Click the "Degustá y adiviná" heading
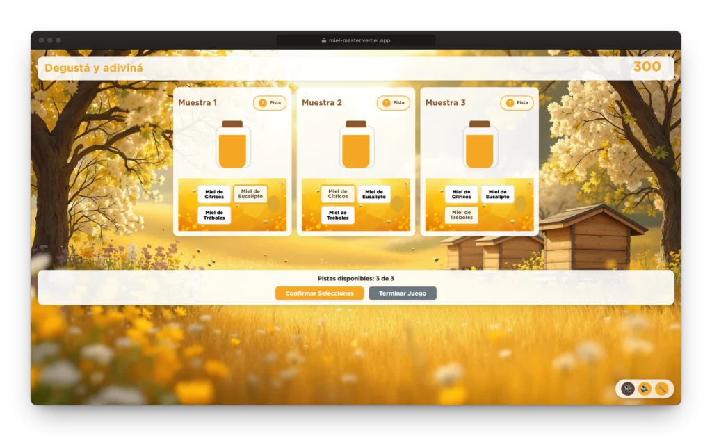This screenshot has width=712, height=436. [x=94, y=67]
